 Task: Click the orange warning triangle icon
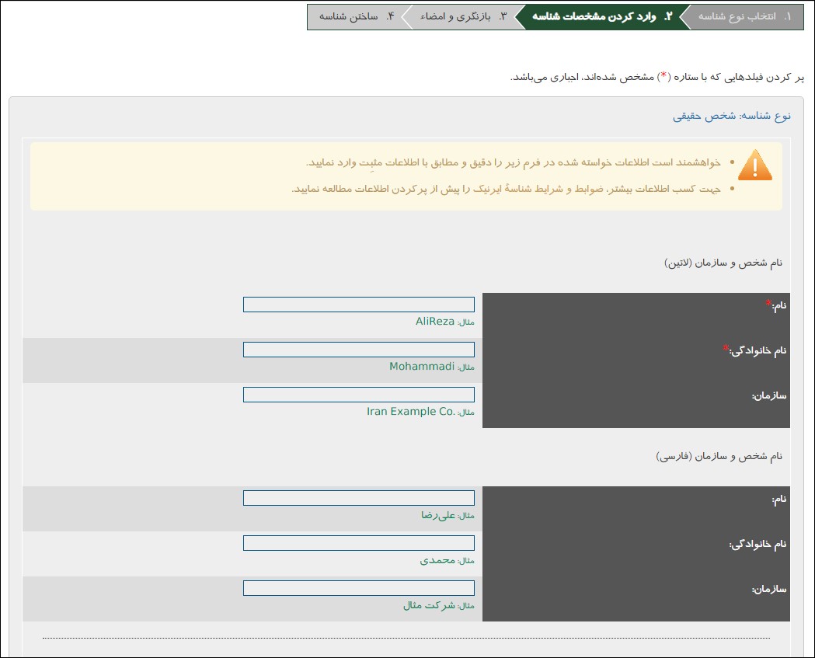coord(754,165)
